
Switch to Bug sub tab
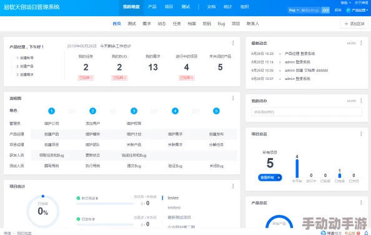coord(221,24)
